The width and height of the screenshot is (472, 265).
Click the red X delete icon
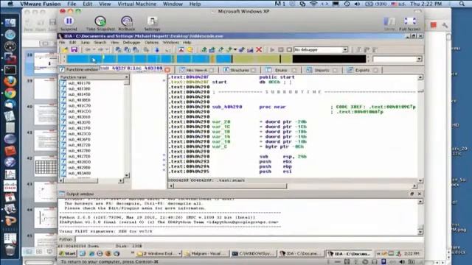pyautogui.click(x=259, y=49)
